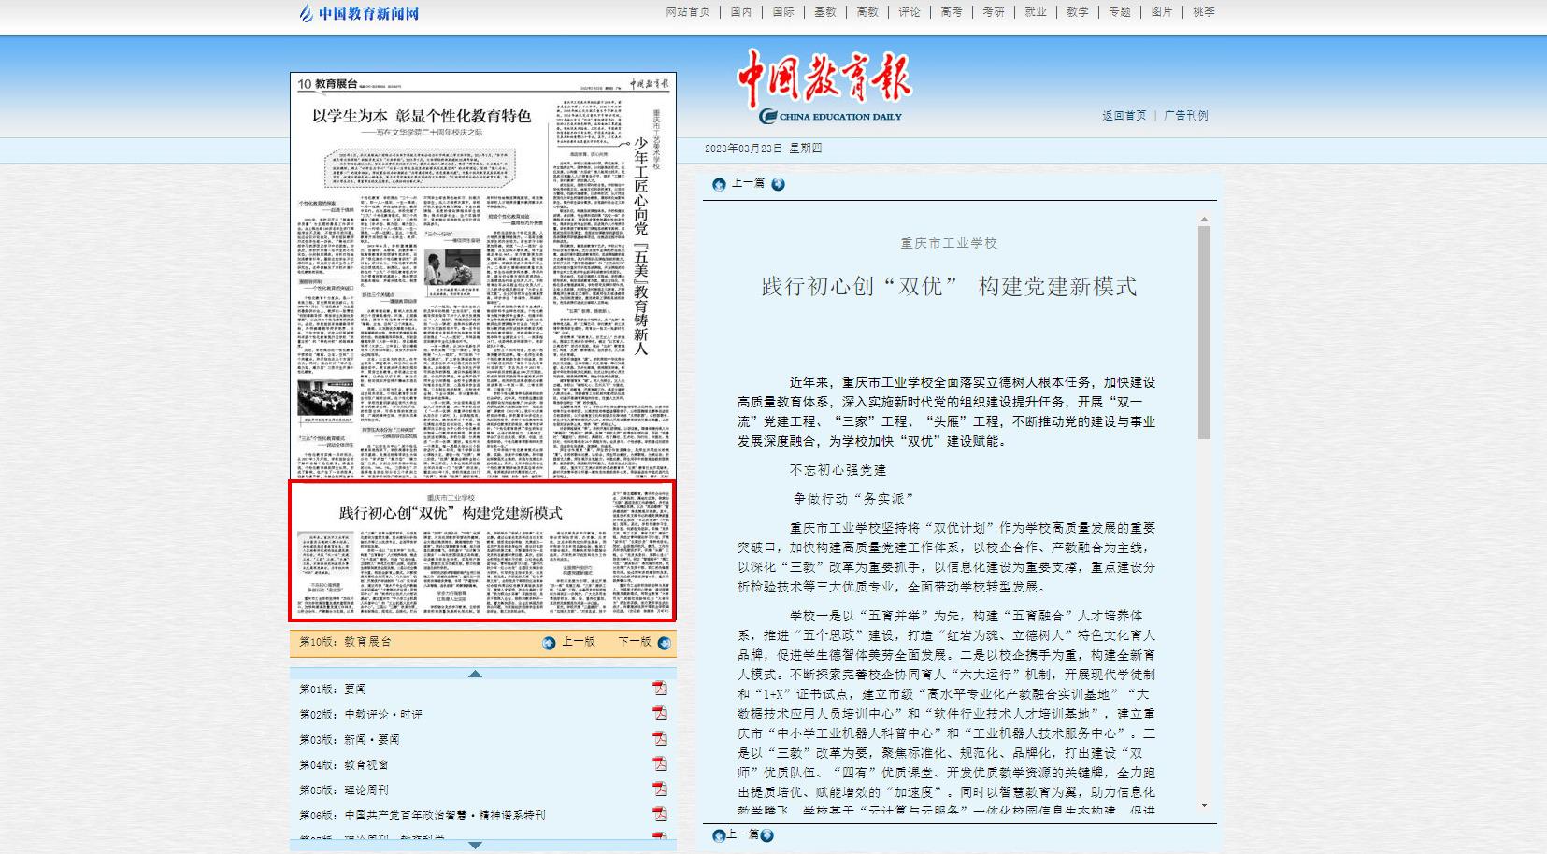
Task: Click the PDF icon for 第01版 要闻
Action: 660,689
